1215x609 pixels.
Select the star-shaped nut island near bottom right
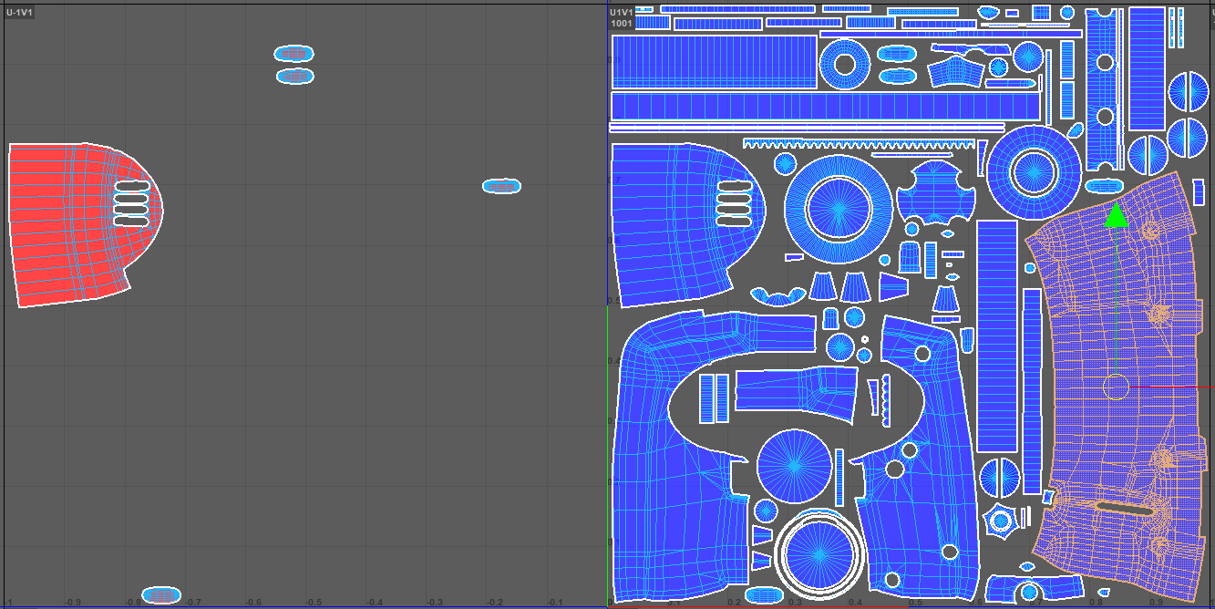tap(1000, 521)
